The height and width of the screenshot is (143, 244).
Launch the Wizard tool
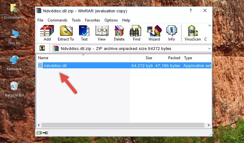coord(154,33)
